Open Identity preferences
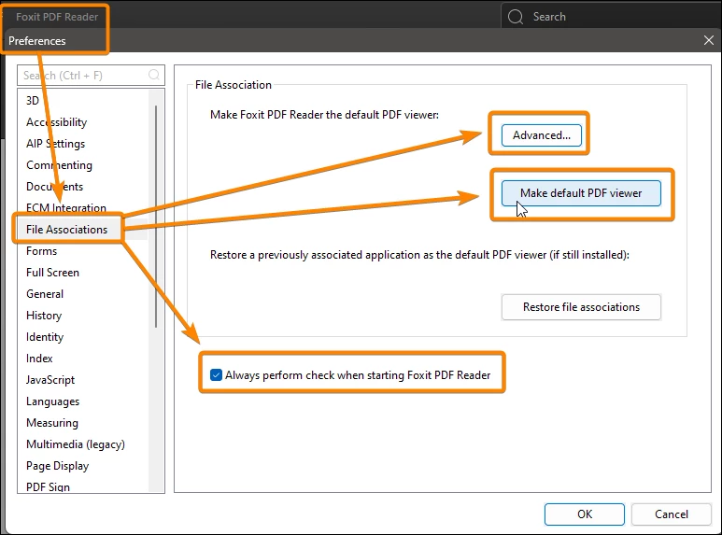 coord(45,336)
